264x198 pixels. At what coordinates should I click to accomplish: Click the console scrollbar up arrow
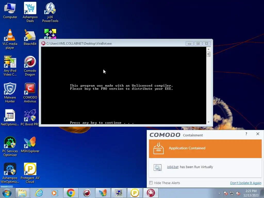click(209, 49)
